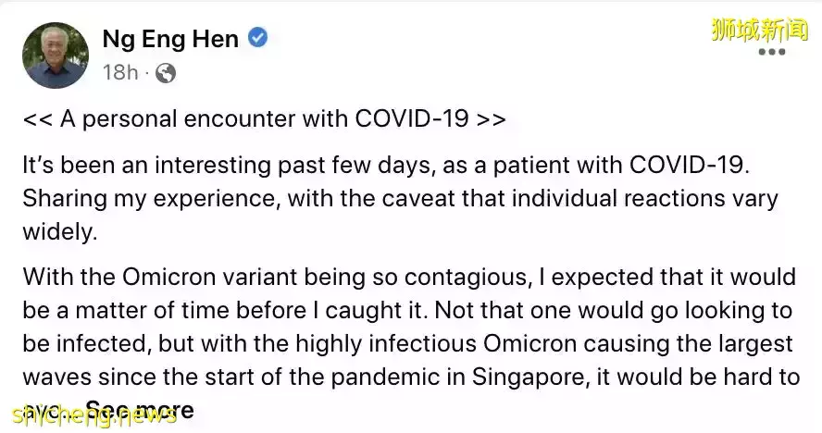
Task: Click the globe public privacy icon
Action: pyautogui.click(x=166, y=73)
